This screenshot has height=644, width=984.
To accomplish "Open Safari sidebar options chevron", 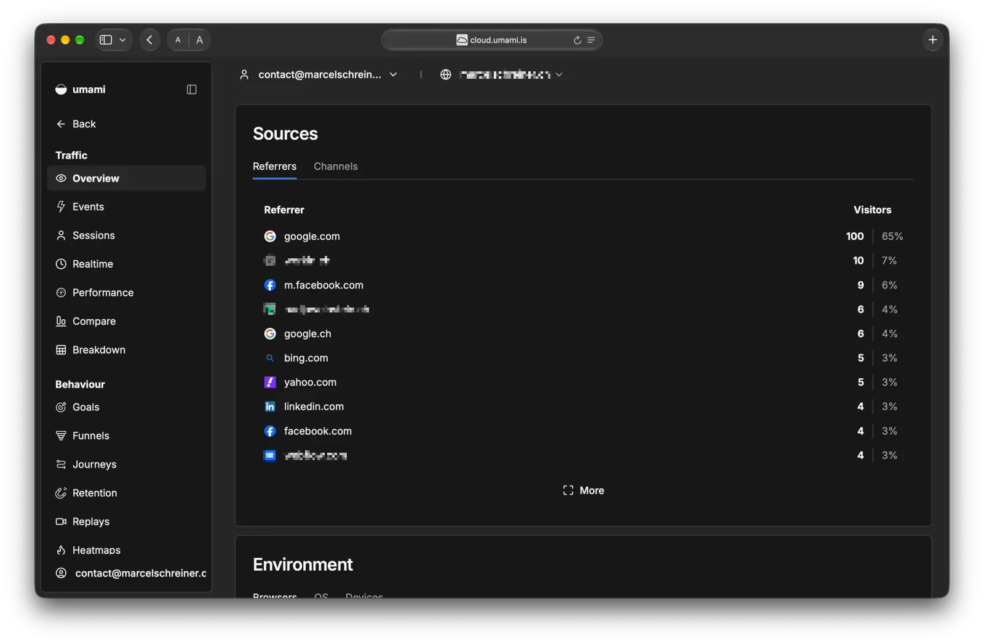I will [122, 40].
